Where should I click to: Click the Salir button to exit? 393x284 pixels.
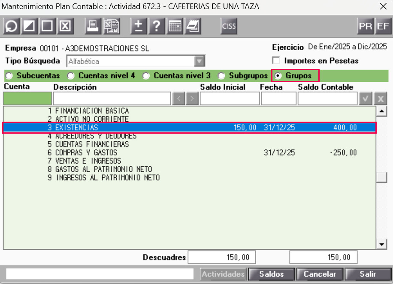click(368, 274)
